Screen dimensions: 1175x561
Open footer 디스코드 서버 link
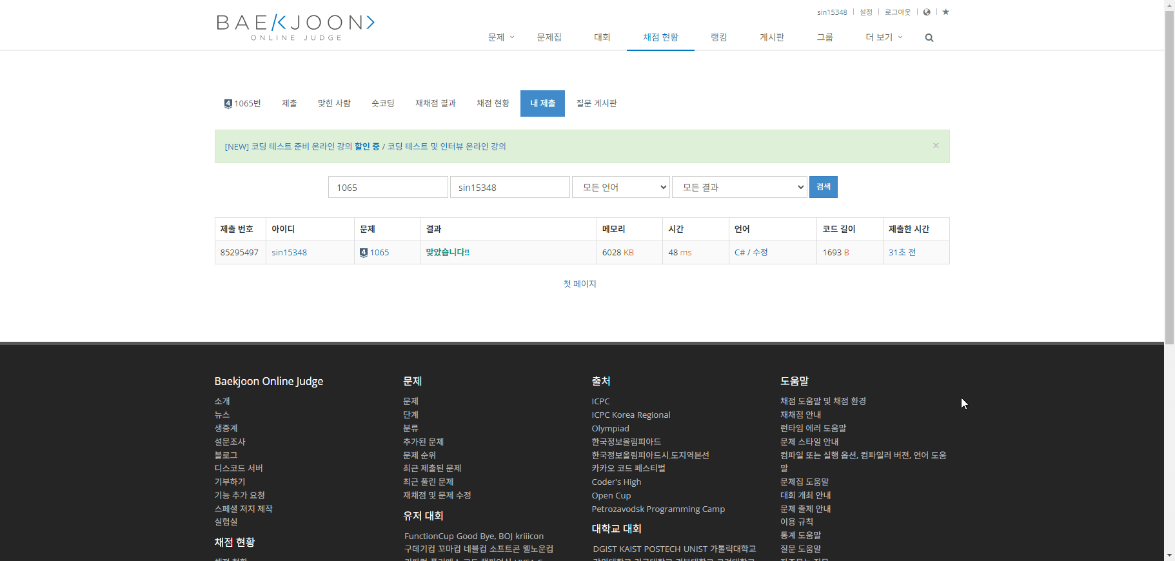(239, 468)
